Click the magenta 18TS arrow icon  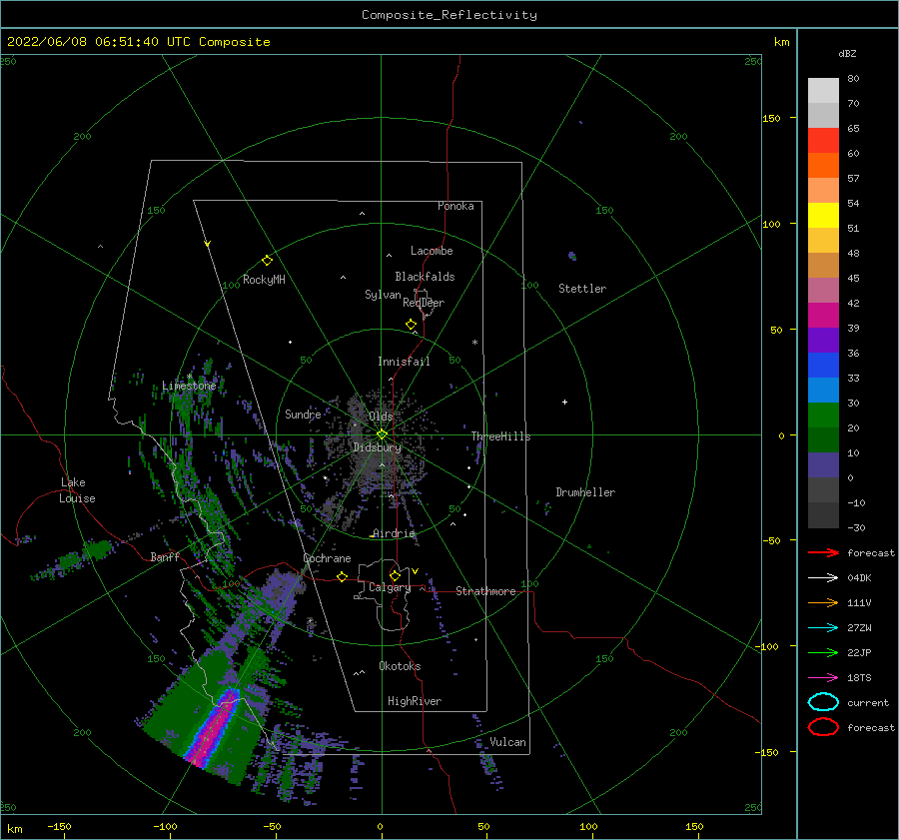[823, 678]
